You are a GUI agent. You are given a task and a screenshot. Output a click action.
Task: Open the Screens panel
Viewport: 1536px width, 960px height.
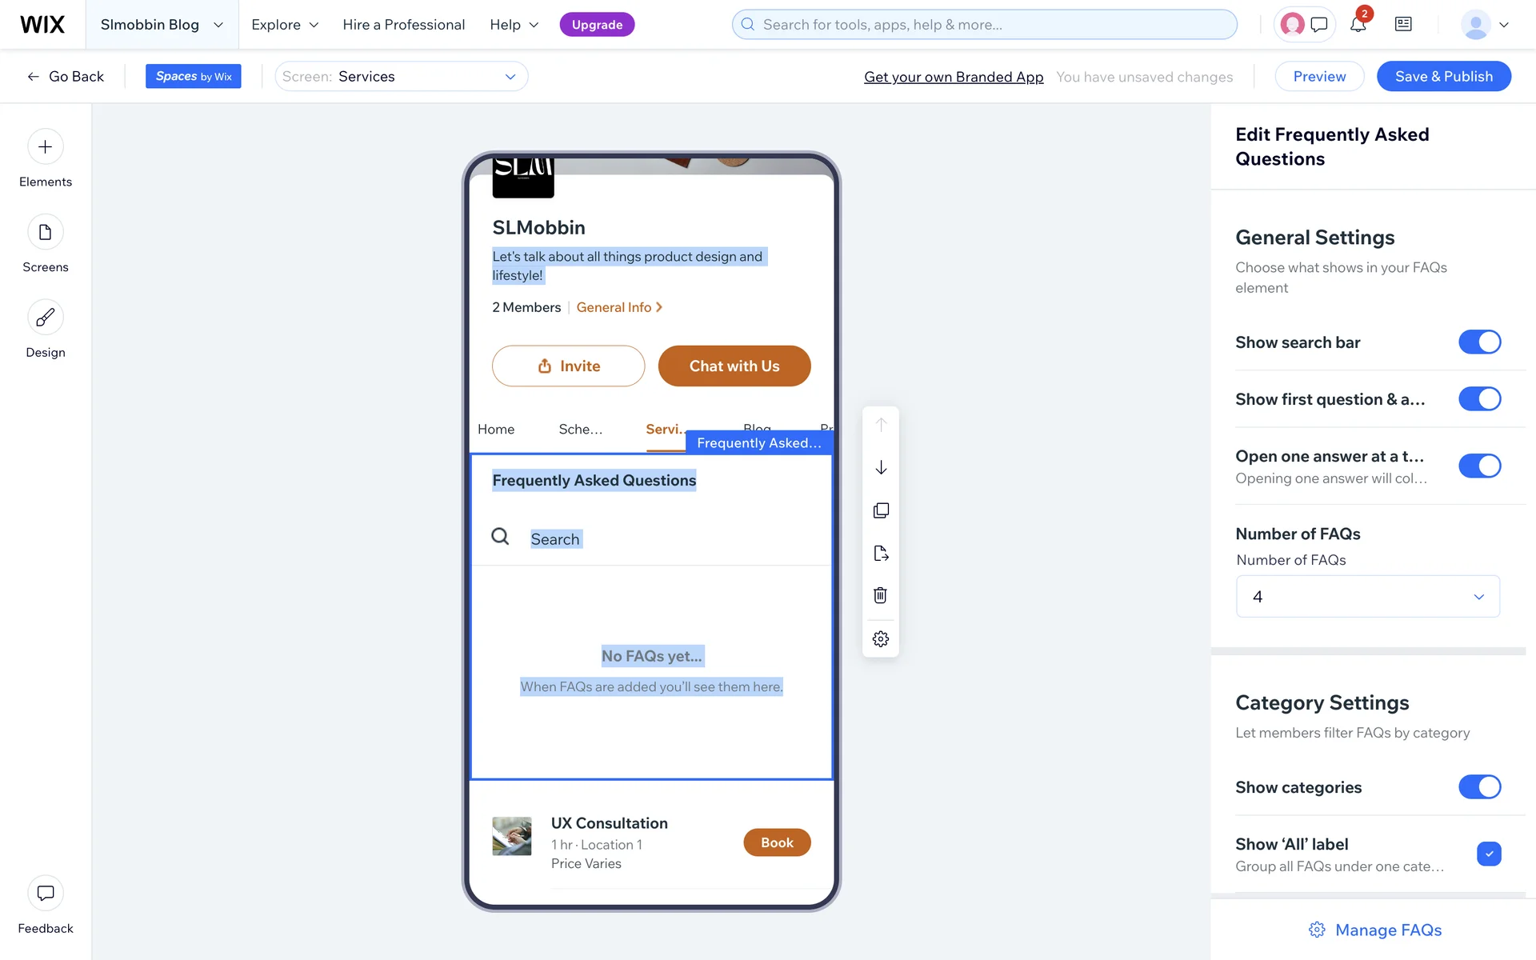click(45, 233)
